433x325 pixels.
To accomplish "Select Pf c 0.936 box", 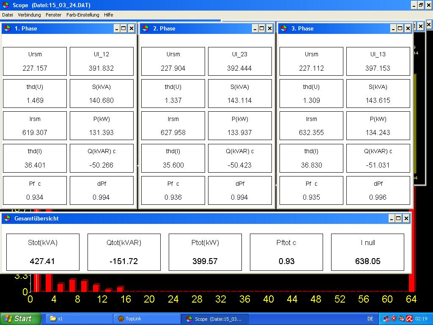I will click(173, 190).
